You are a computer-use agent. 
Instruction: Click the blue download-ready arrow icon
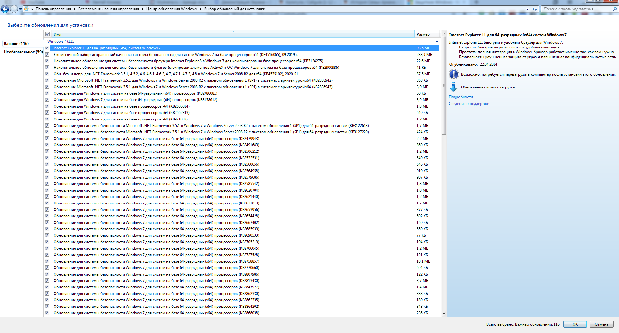click(x=454, y=87)
